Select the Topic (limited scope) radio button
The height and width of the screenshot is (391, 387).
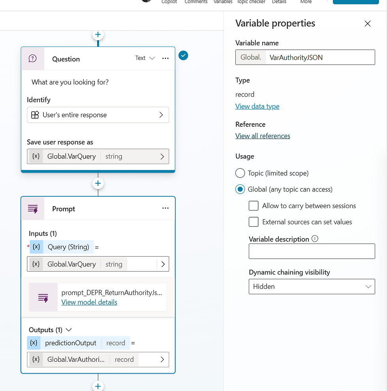coord(240,173)
